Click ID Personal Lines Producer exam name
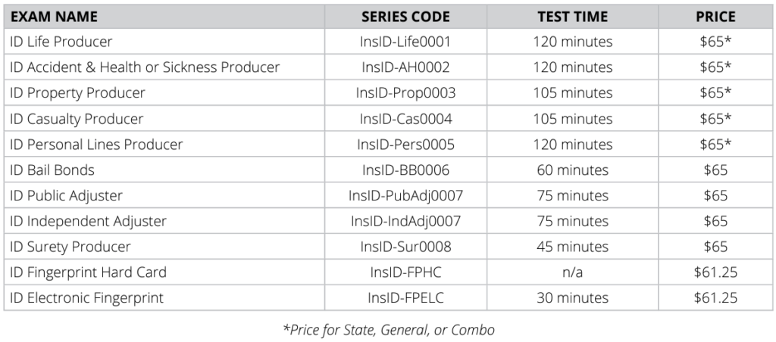This screenshot has width=776, height=342. click(96, 145)
